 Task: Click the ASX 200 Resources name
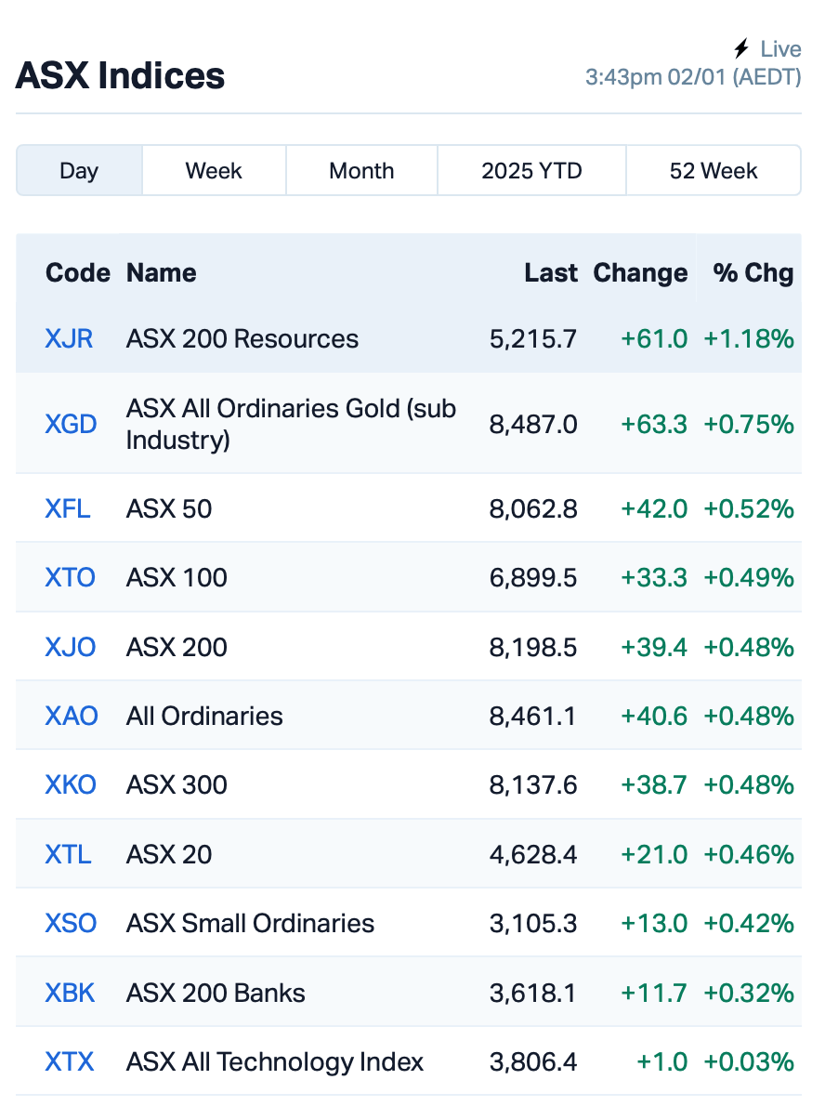[x=242, y=338]
